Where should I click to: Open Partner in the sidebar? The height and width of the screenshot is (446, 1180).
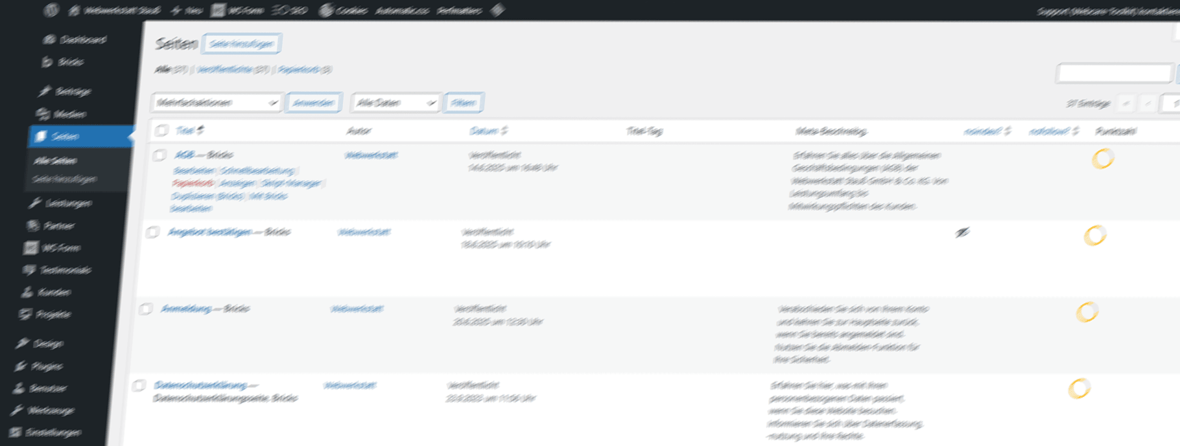tap(51, 226)
